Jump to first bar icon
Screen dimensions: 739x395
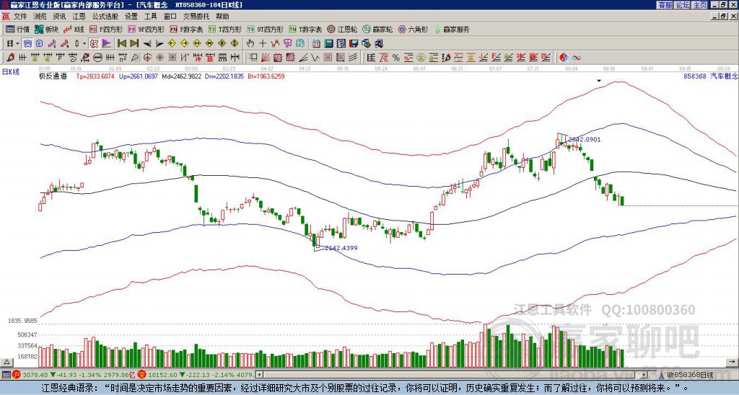click(x=121, y=44)
